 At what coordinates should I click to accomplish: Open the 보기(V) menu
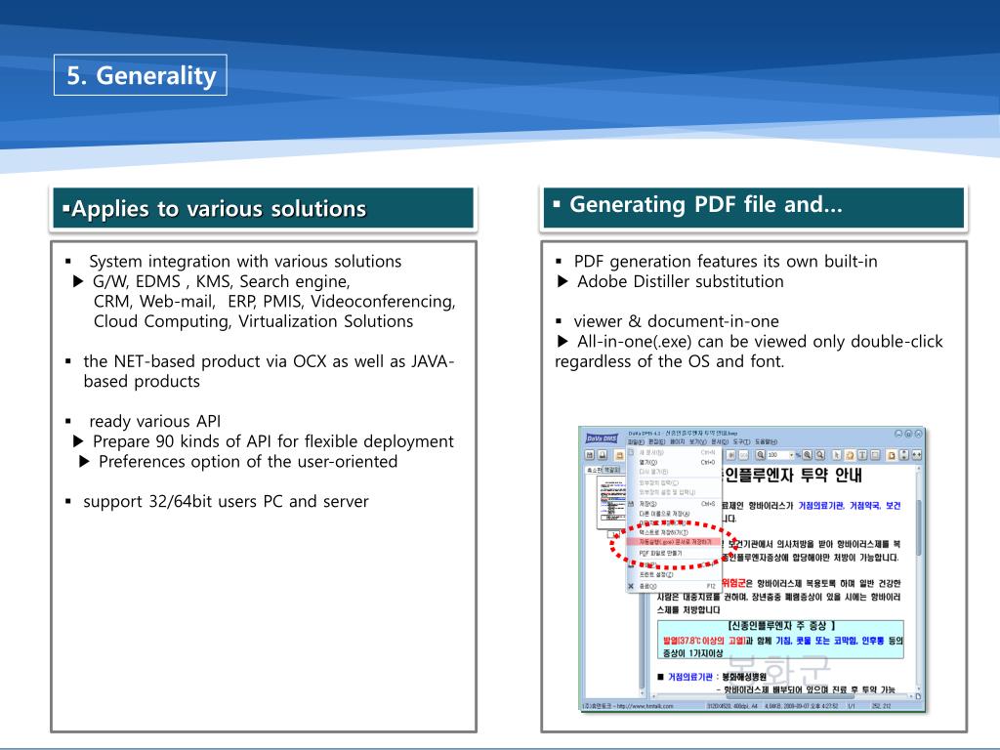(698, 442)
